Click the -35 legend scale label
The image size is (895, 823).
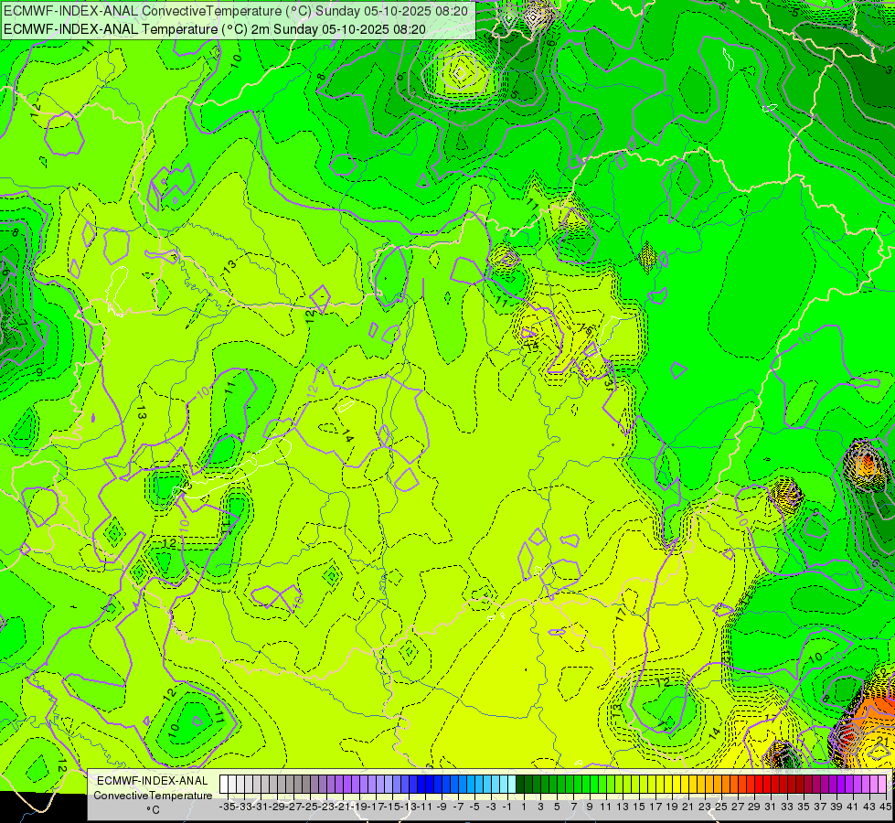pyautogui.click(x=227, y=807)
